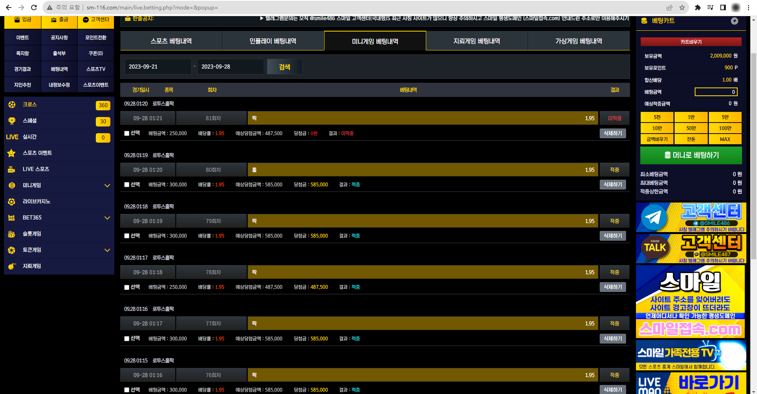Click the red 카트비우기 button
This screenshot has height=394, width=757.
point(691,42)
